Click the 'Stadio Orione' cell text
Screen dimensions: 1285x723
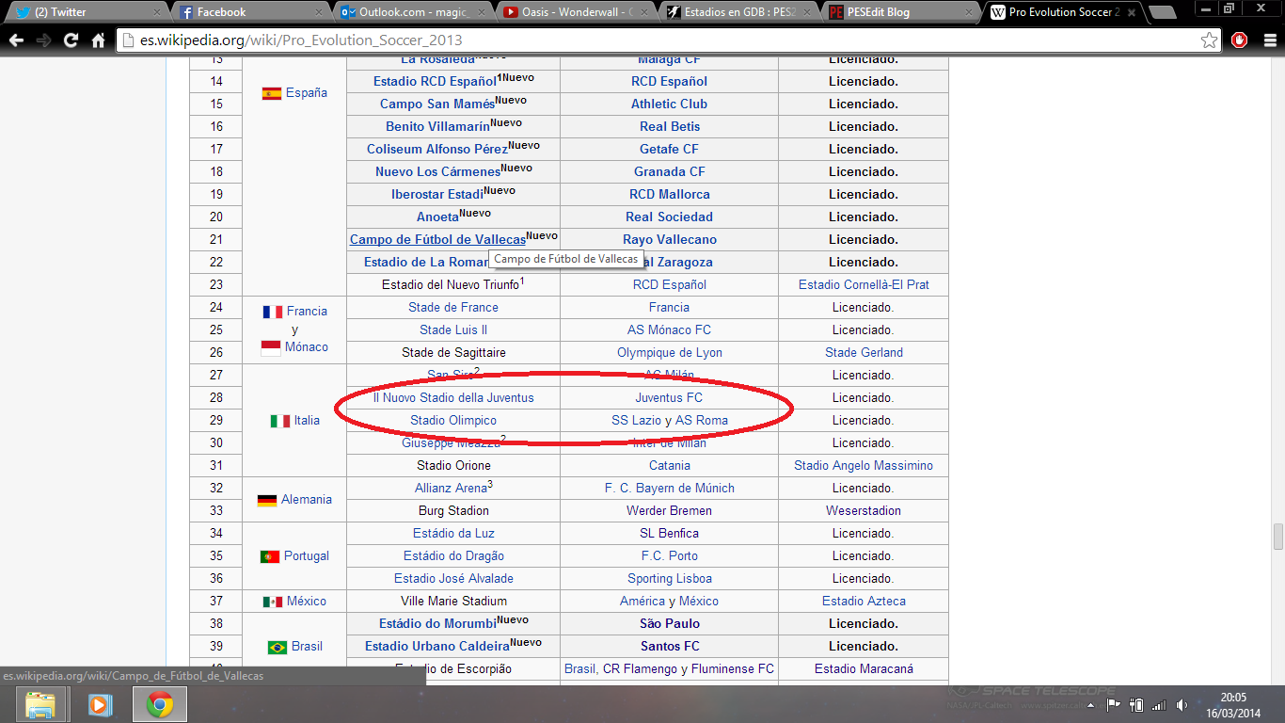pos(453,466)
